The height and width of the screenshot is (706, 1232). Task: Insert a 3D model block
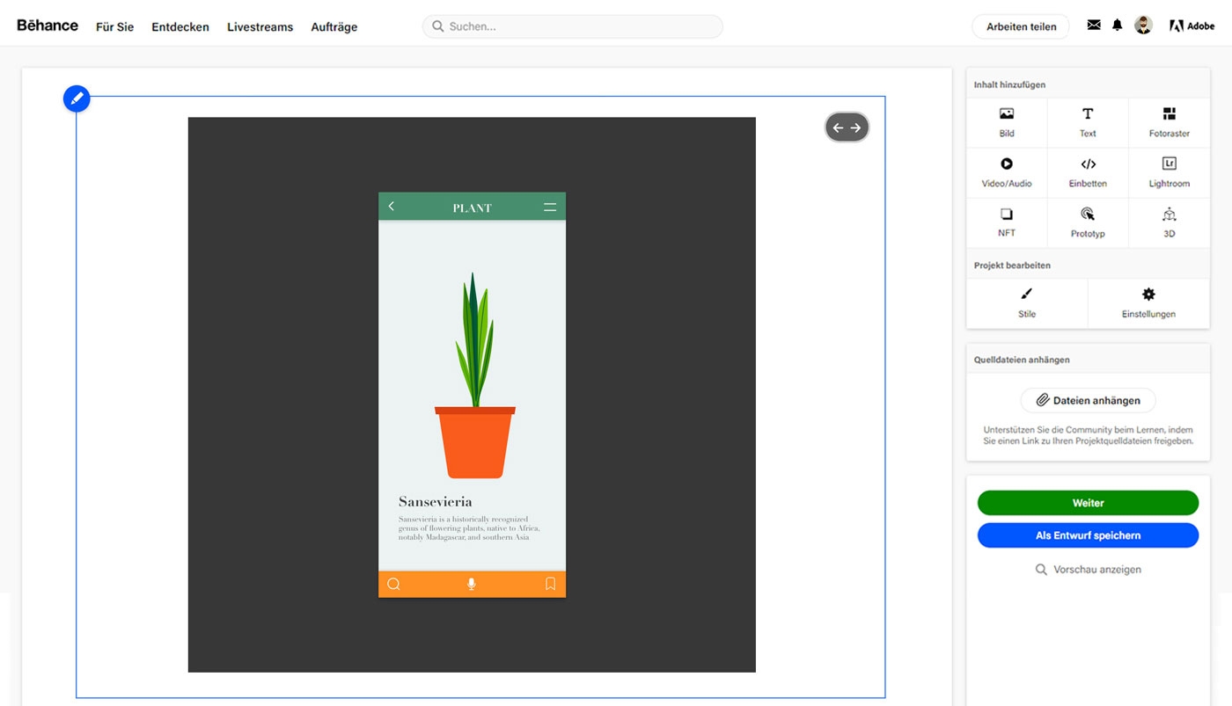1169,222
